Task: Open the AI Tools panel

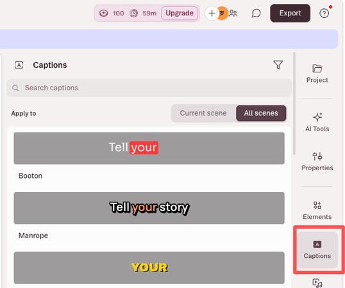Action: tap(317, 122)
